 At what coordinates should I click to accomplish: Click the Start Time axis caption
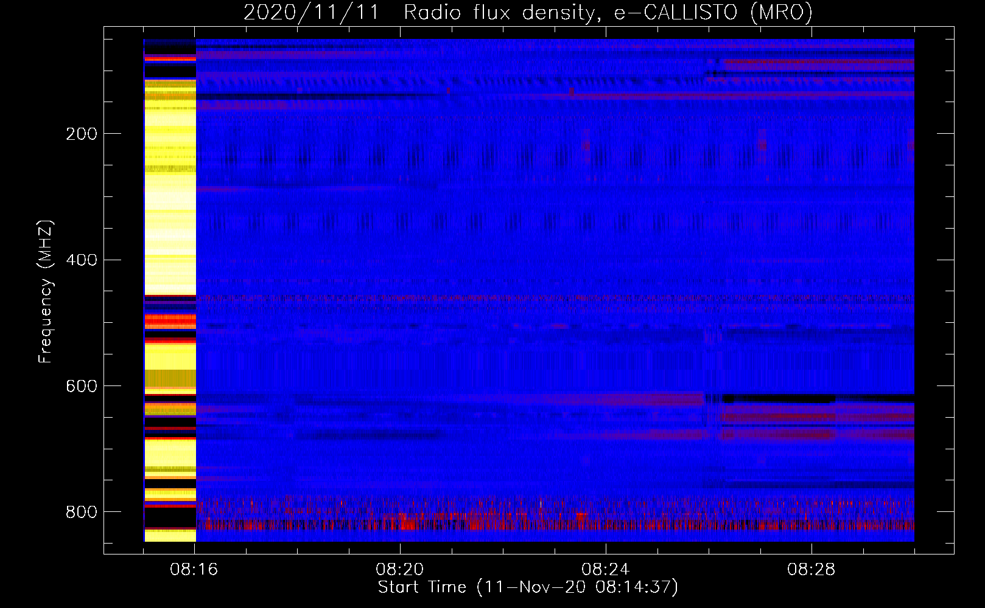528,587
